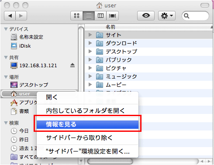This screenshot has width=214, height=165.
Task: Open the すべてのイメージ smart folder
Action: click(24, 157)
